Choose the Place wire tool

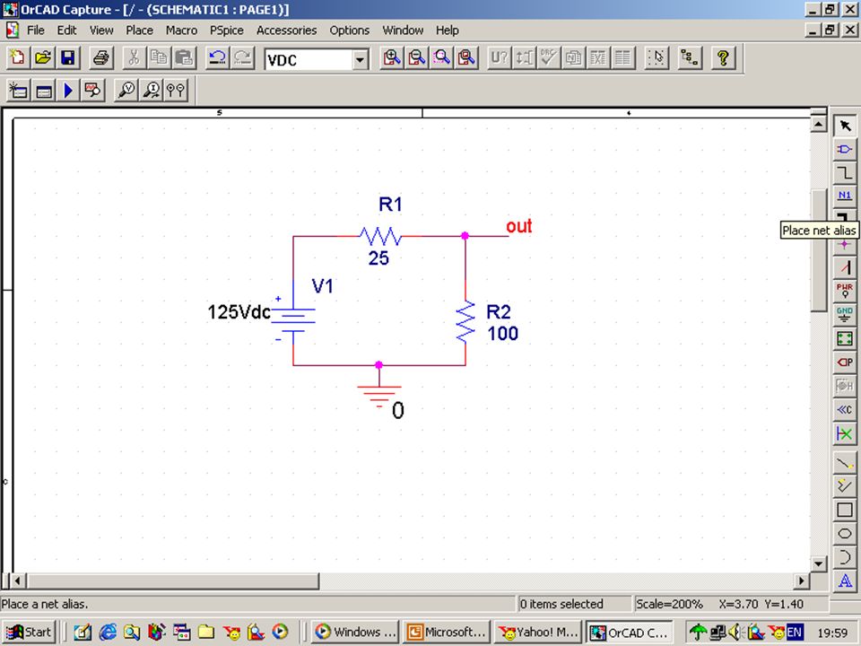(845, 173)
